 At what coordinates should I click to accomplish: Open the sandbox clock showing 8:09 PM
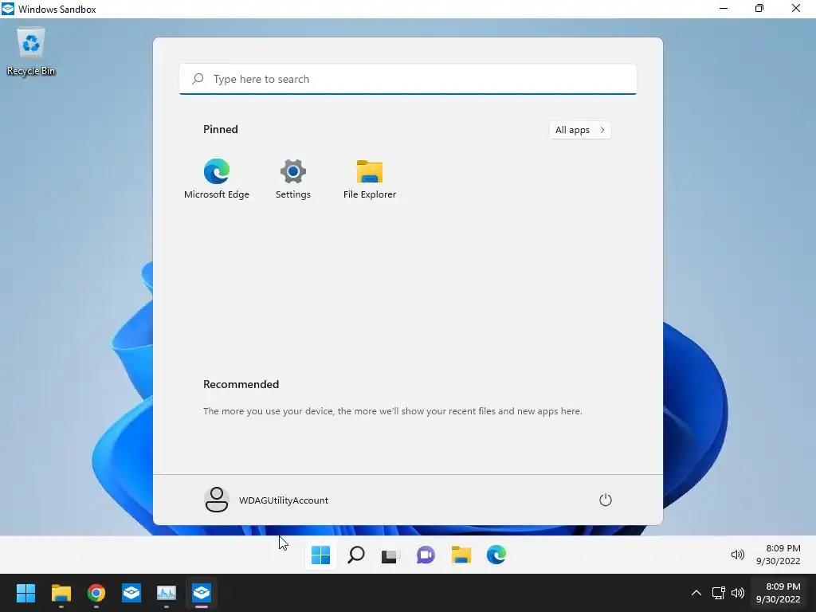[x=778, y=555]
